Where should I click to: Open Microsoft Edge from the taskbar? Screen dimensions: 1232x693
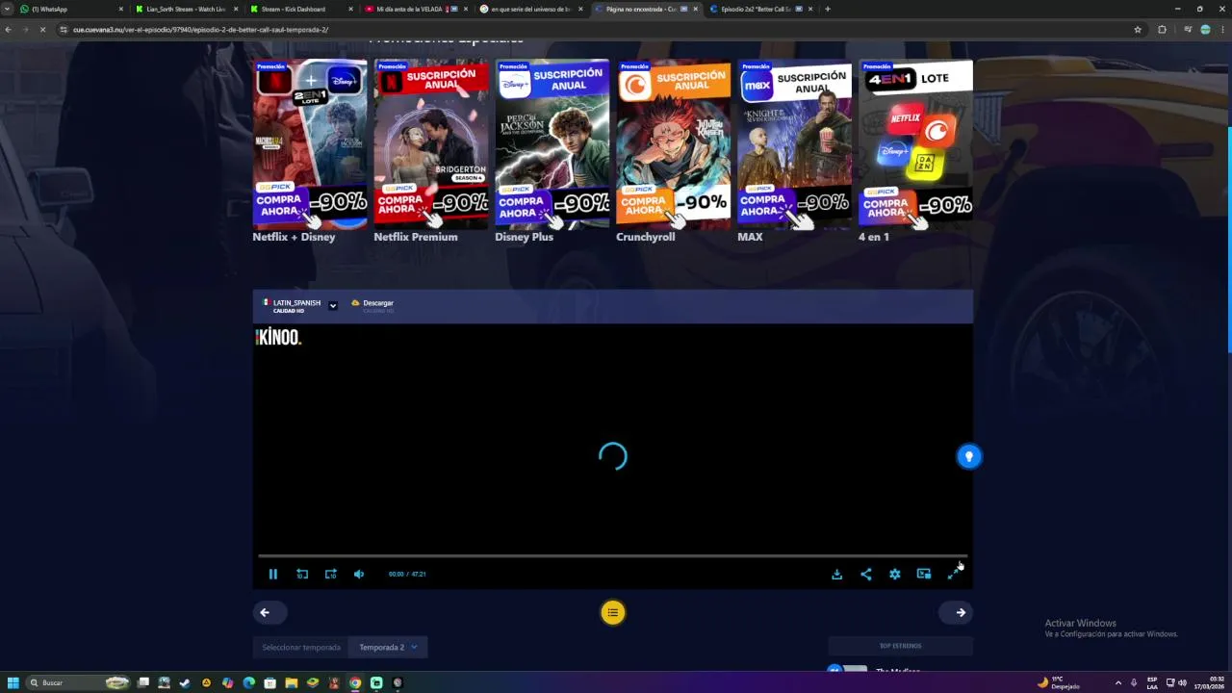[x=248, y=682]
